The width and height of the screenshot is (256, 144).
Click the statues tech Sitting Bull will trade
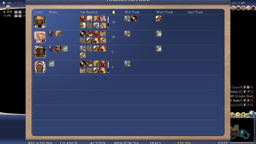click(x=127, y=64)
